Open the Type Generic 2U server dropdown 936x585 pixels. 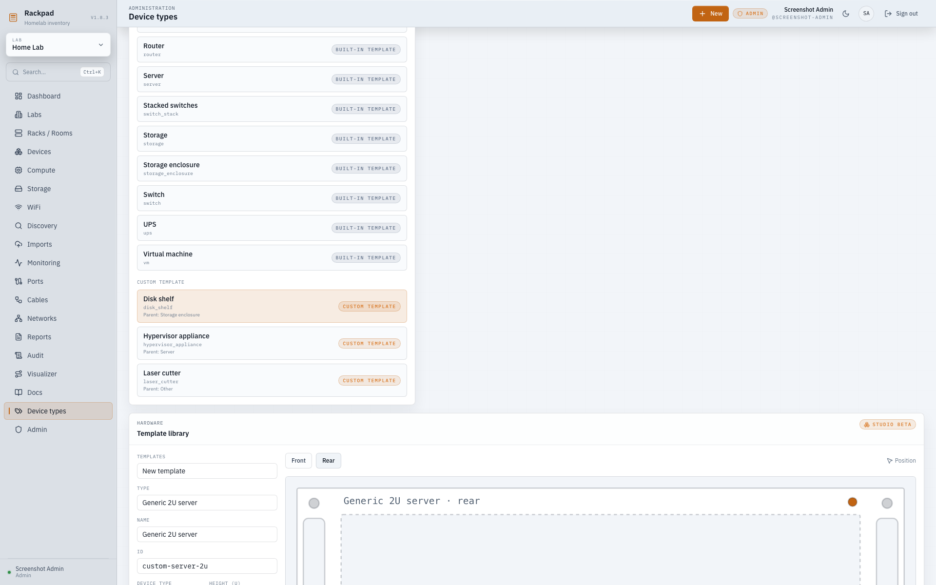(x=207, y=503)
